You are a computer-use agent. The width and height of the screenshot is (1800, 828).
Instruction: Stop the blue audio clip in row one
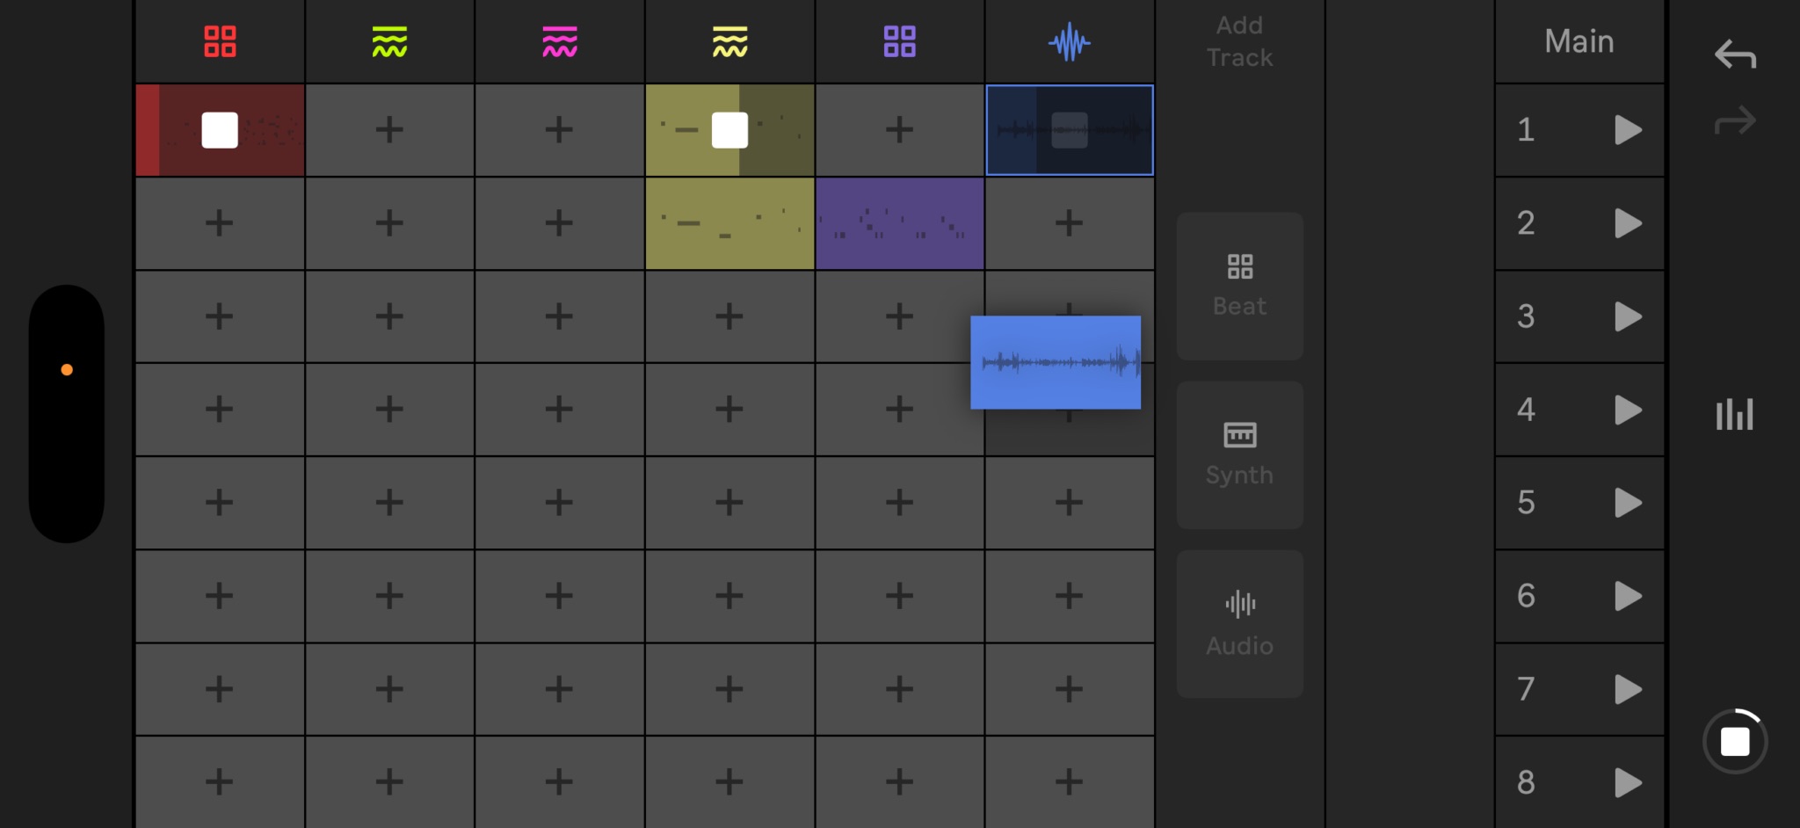pyautogui.click(x=1070, y=130)
